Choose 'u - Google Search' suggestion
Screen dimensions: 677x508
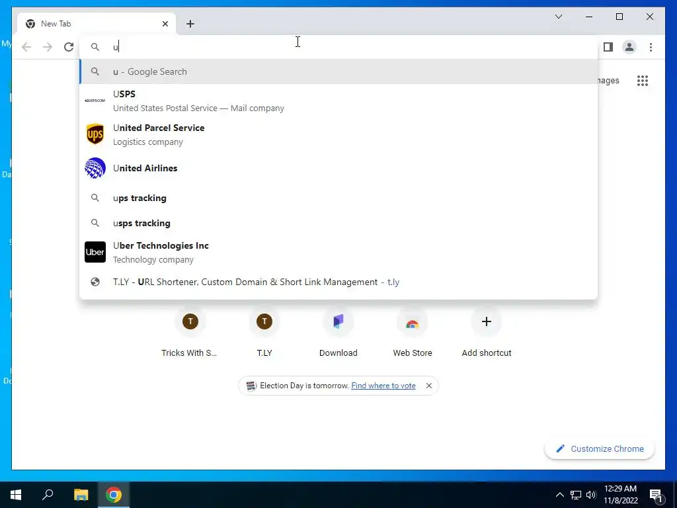pyautogui.click(x=338, y=71)
